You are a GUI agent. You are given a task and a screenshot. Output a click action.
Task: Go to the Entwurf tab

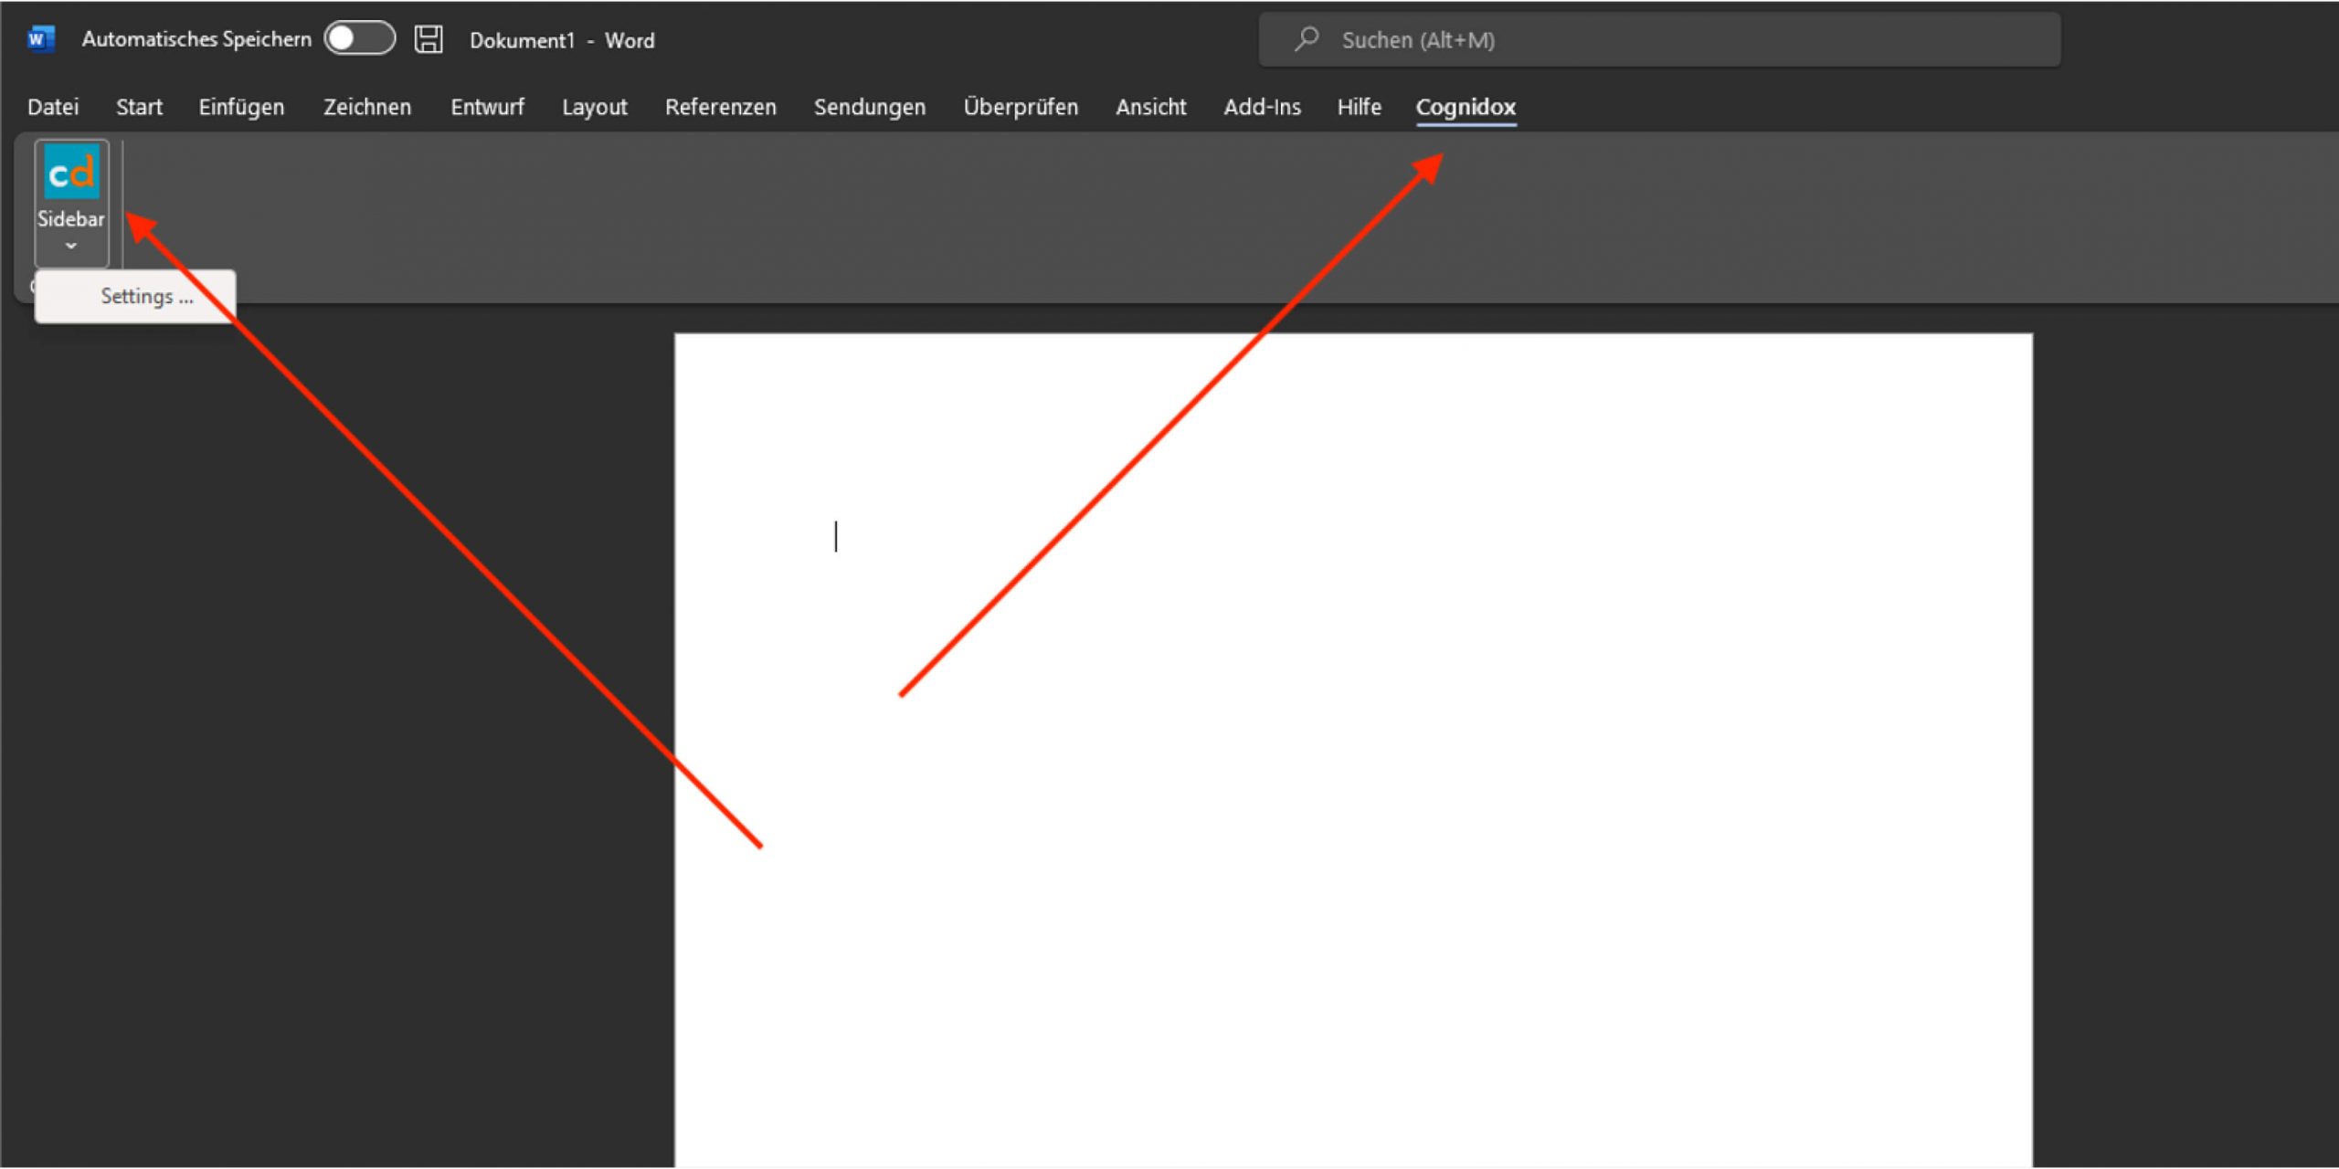(487, 107)
